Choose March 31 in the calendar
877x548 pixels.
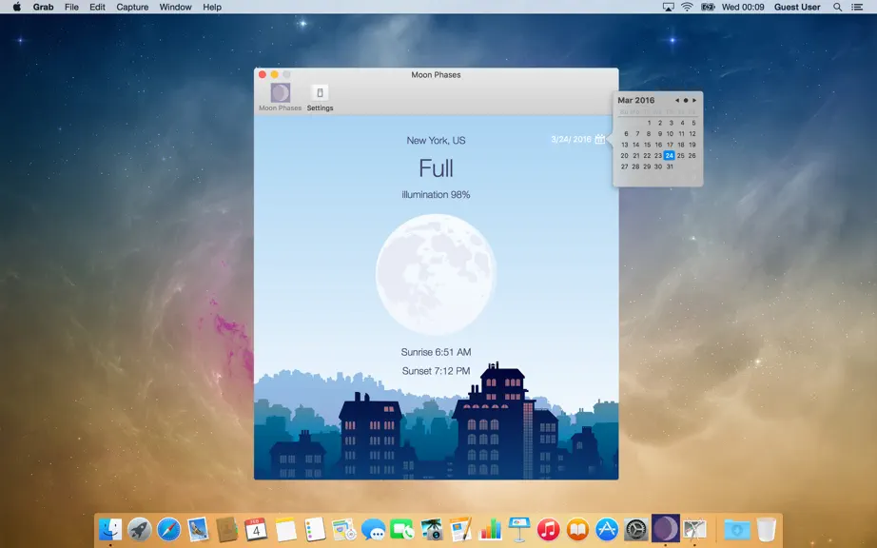[x=670, y=166]
